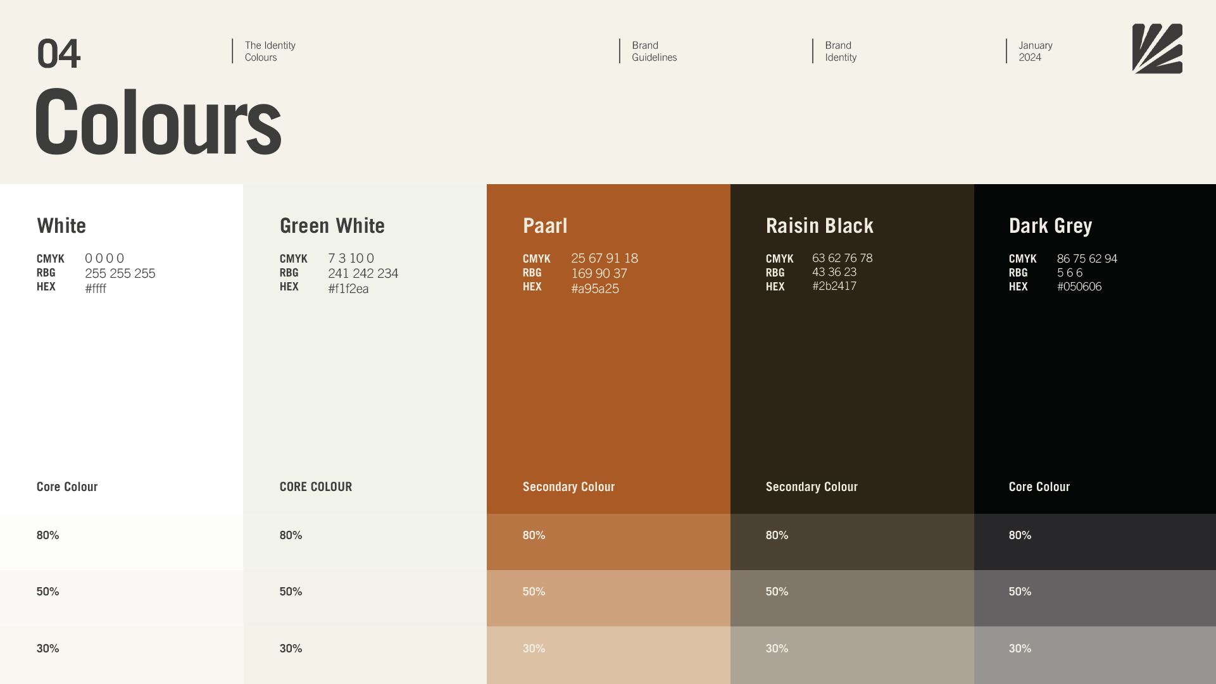The image size is (1216, 684).
Task: Select the Raisin Black 50% tint
Action: click(x=851, y=598)
